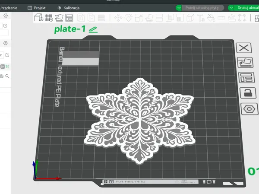
Task: Click the Drukuj aktual... print button
Action: (x=246, y=8)
